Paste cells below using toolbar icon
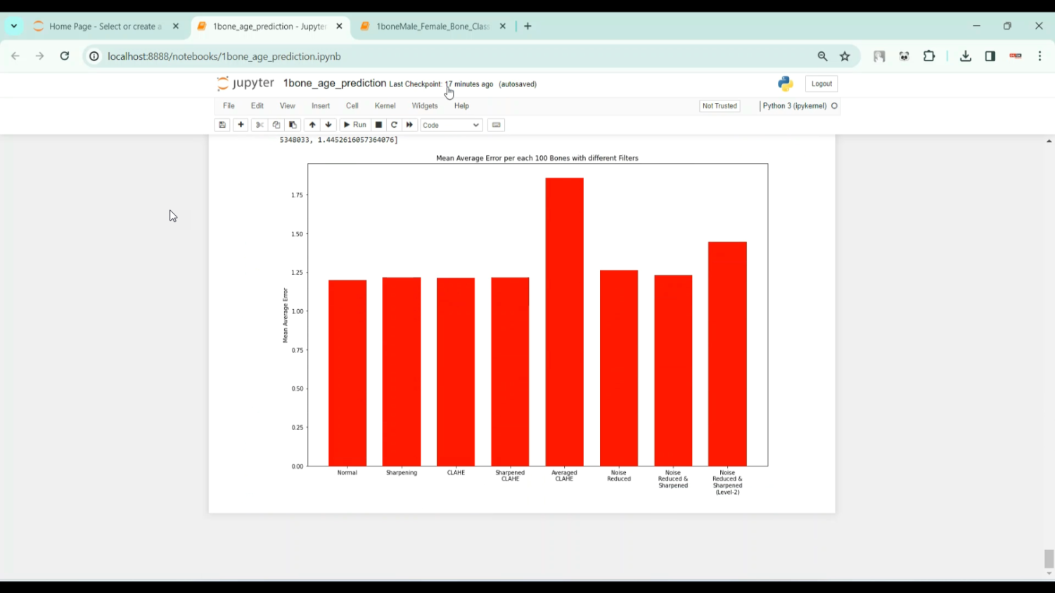This screenshot has width=1055, height=593. tap(293, 125)
